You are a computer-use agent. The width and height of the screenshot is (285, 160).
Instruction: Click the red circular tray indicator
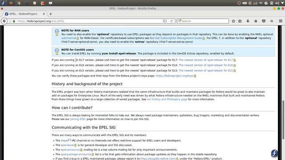coord(239,3)
